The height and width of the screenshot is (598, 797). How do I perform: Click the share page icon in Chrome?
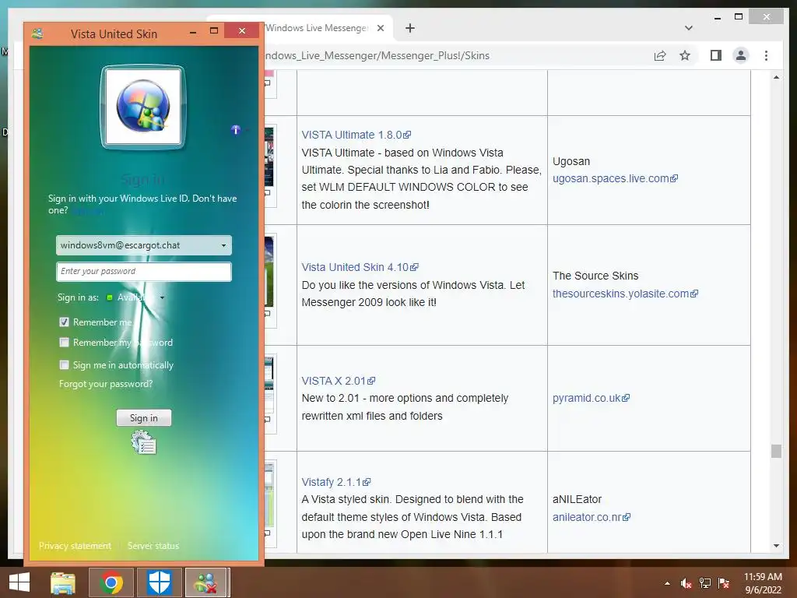click(660, 56)
